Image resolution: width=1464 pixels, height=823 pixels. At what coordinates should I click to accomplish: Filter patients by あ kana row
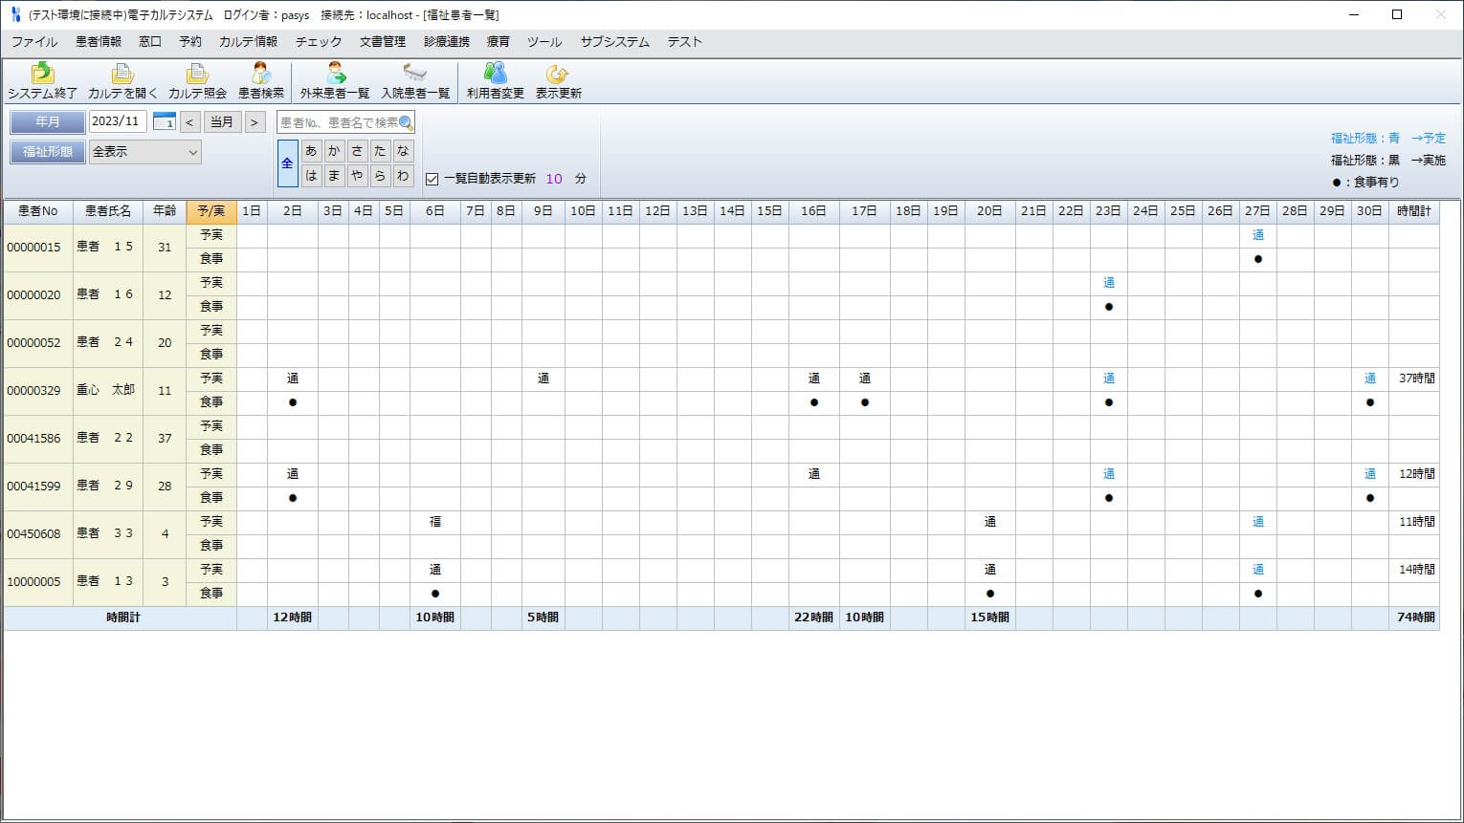tap(311, 151)
